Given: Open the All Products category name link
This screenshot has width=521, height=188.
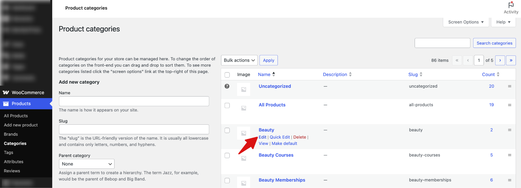Looking at the screenshot, I should [x=272, y=105].
